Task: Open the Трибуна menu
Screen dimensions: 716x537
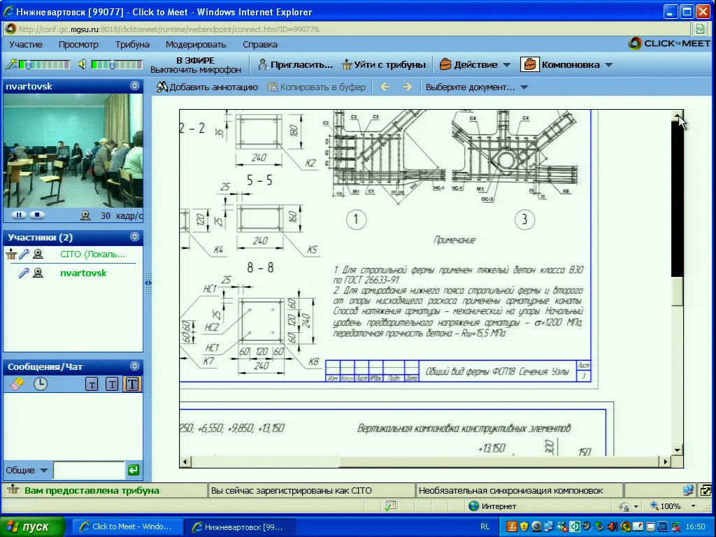Action: click(132, 44)
